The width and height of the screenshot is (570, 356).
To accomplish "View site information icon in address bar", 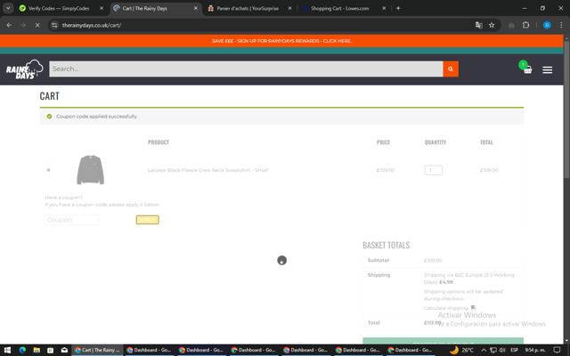I will click(x=54, y=25).
